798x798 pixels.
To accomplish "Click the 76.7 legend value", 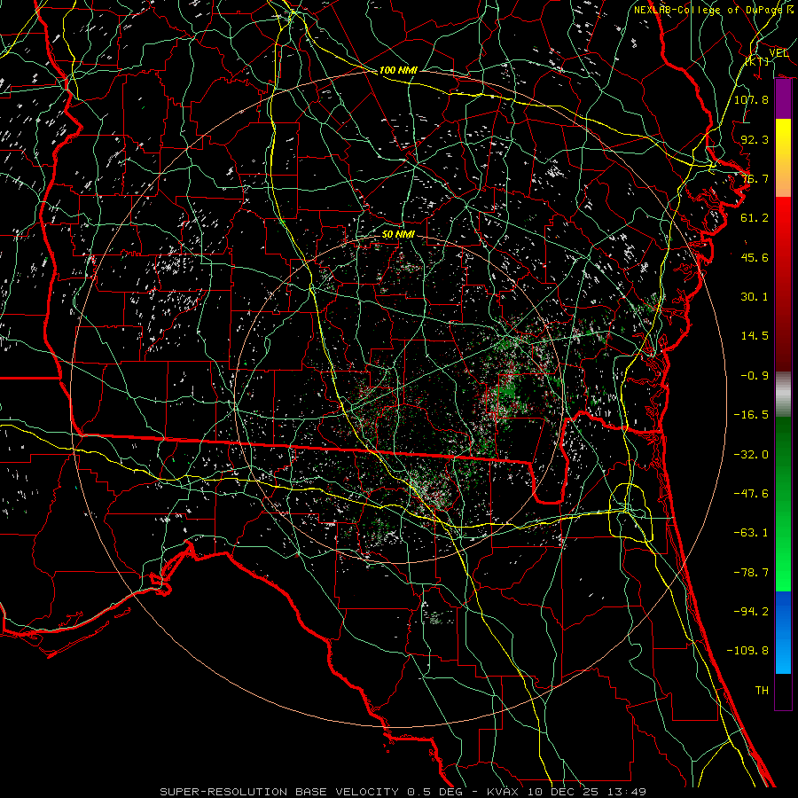I will pyautogui.click(x=755, y=178).
